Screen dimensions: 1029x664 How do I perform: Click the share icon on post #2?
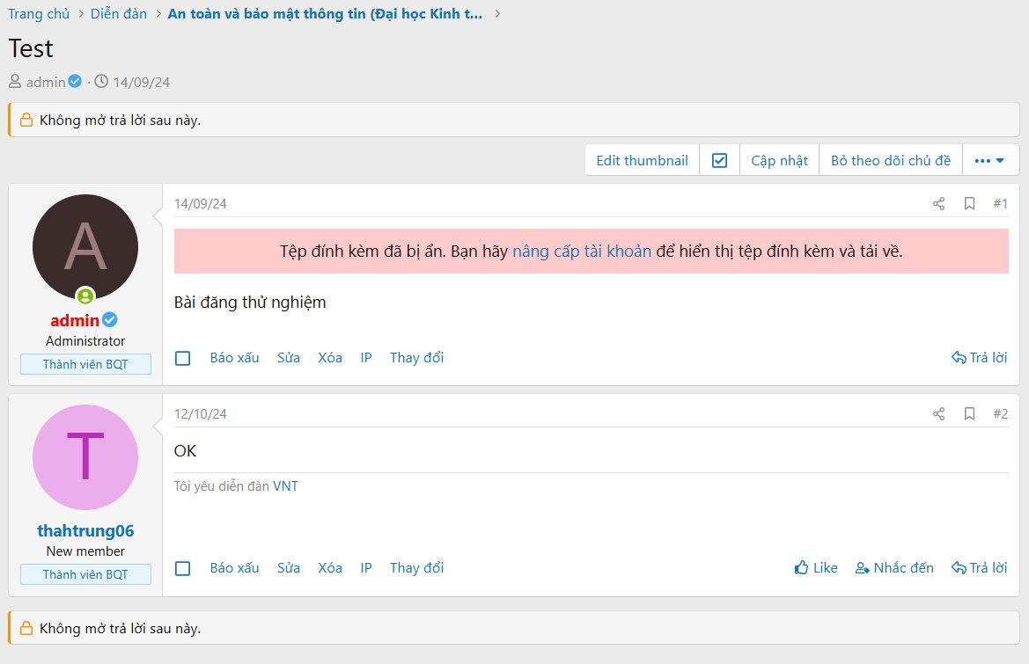click(938, 414)
